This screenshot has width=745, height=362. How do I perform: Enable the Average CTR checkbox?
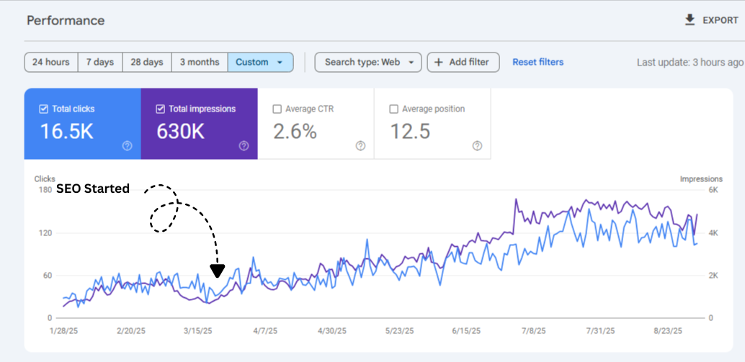[277, 109]
